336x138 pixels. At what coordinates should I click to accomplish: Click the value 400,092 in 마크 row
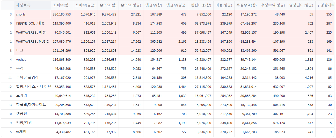(224, 51)
